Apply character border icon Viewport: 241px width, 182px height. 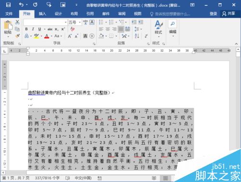tap(92, 22)
